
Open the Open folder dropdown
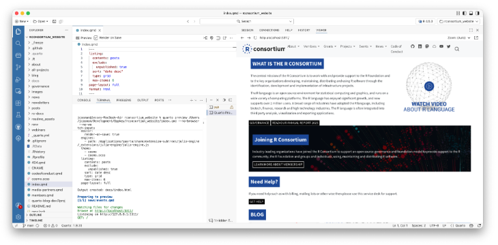pos(40,21)
